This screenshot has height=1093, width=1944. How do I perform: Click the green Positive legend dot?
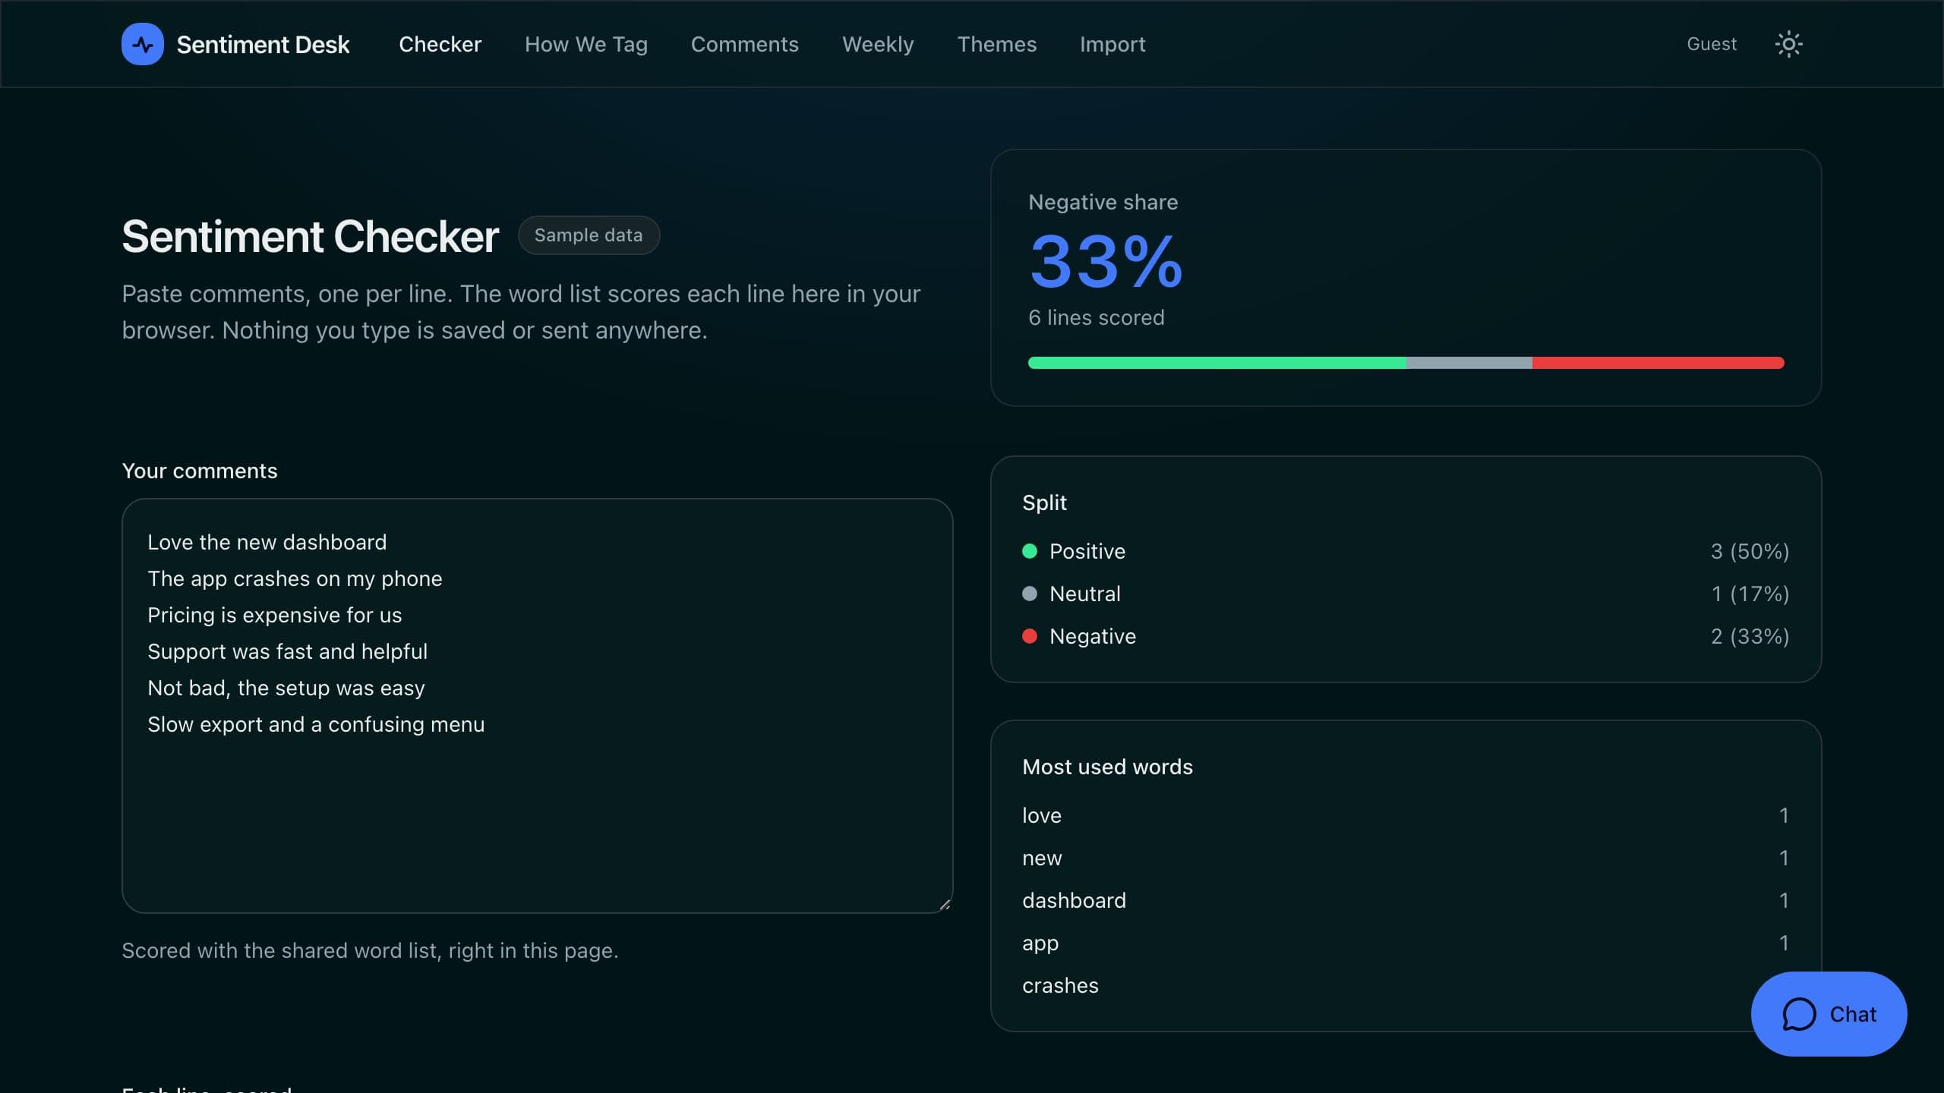(1030, 551)
